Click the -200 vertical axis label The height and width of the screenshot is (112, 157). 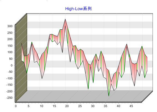(x=9, y=91)
